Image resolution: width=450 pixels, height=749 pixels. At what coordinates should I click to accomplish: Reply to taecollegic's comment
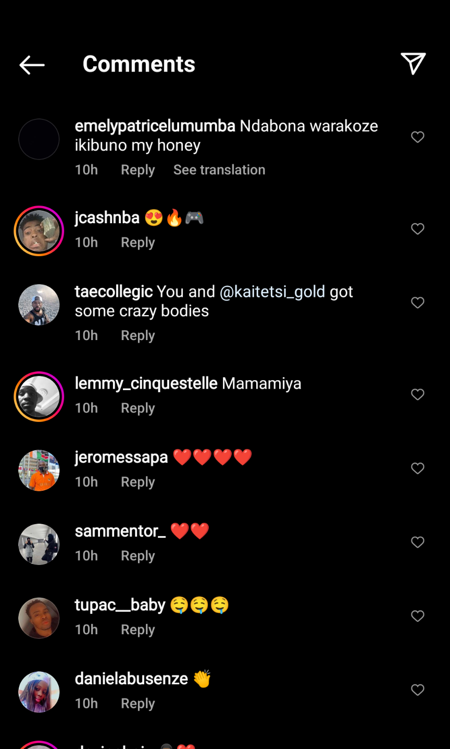[x=138, y=335]
